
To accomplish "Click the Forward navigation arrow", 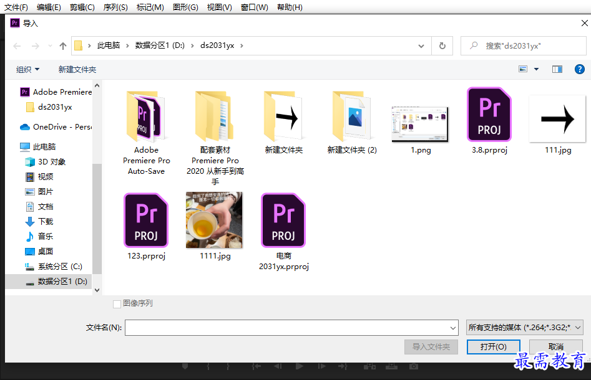I will 35,46.
